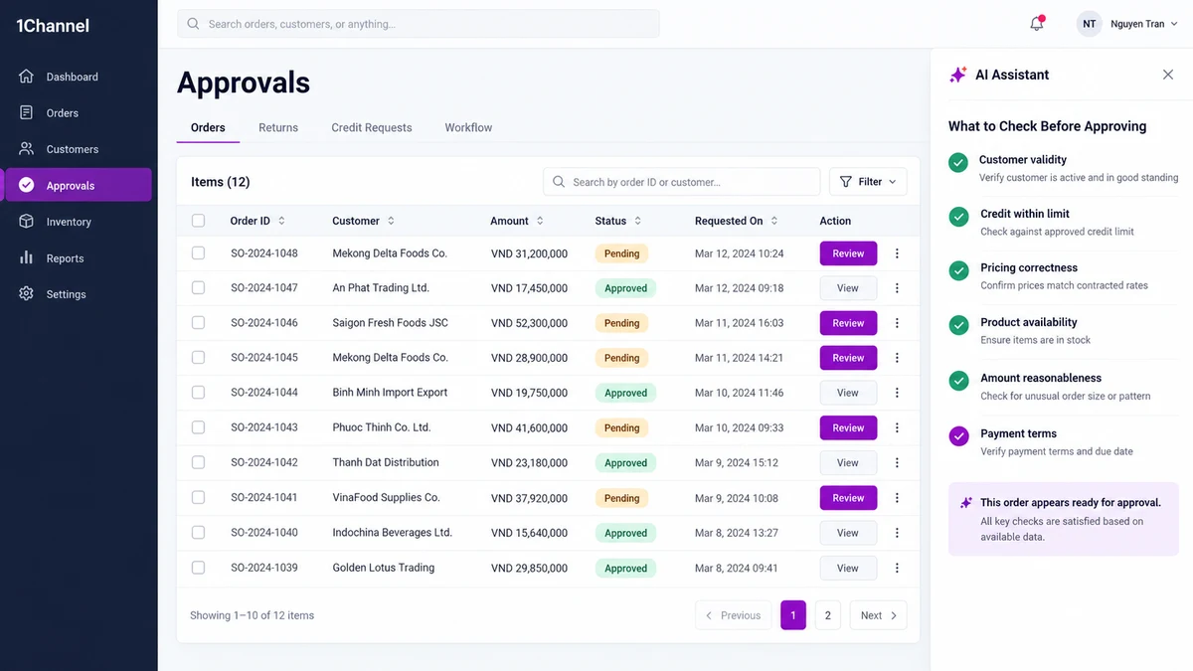Open more options for SO-2024-1041
The height and width of the screenshot is (671, 1193).
tap(897, 498)
